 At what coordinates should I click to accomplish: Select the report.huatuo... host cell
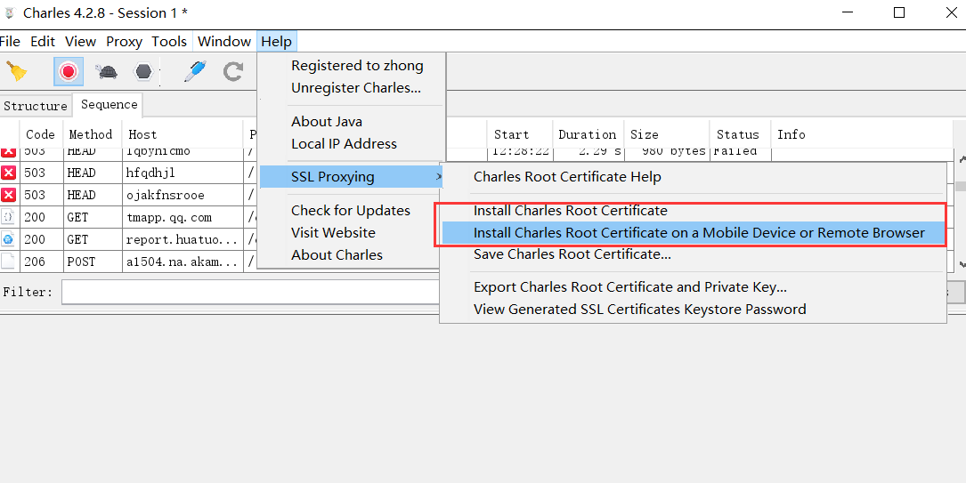pyautogui.click(x=183, y=239)
